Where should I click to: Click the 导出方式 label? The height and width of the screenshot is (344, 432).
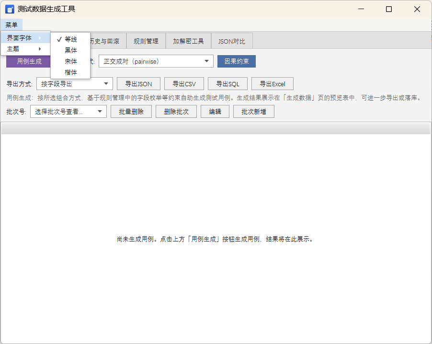(x=19, y=84)
